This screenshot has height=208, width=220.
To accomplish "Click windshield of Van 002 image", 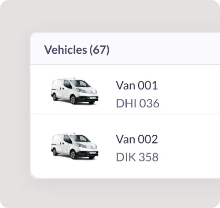I will 80,138.
